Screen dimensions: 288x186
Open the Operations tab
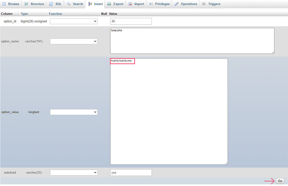click(x=186, y=4)
